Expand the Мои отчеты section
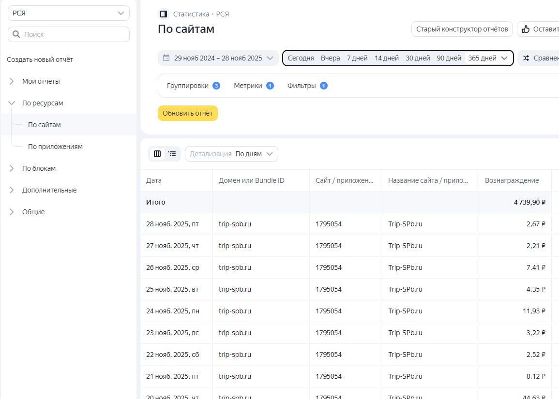 pyautogui.click(x=12, y=81)
